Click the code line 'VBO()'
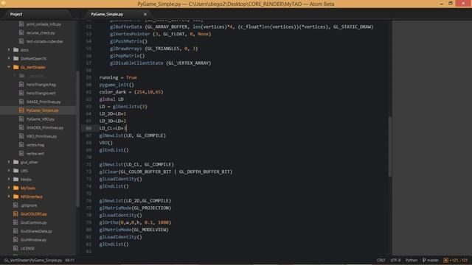Screen dimensions: 472x265 click(106, 143)
